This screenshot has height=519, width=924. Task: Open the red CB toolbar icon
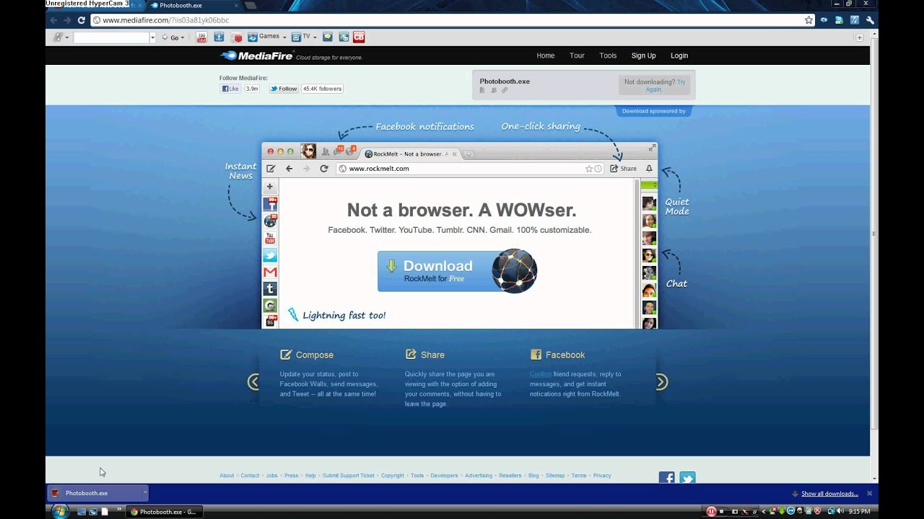tap(359, 37)
